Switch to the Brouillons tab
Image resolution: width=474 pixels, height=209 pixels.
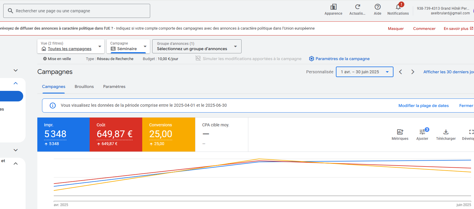point(84,86)
